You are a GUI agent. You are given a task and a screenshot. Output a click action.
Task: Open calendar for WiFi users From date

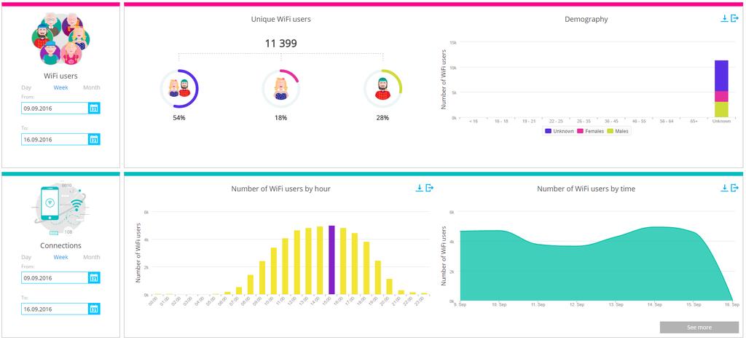[94, 108]
